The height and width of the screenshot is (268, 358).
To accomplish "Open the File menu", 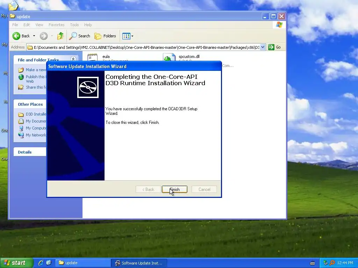I will (x=15, y=25).
